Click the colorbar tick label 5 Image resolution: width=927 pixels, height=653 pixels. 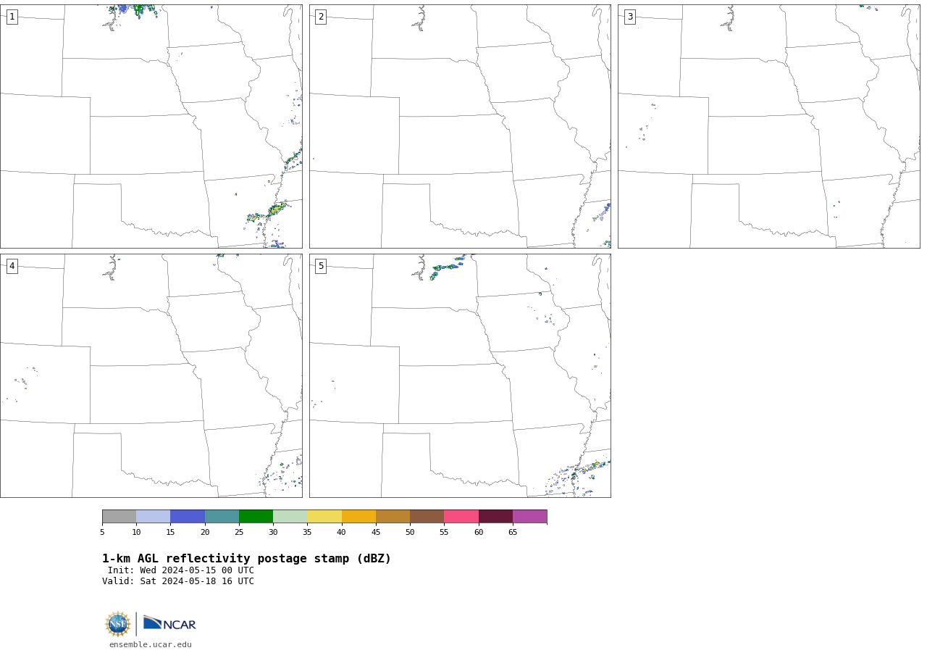pos(102,533)
